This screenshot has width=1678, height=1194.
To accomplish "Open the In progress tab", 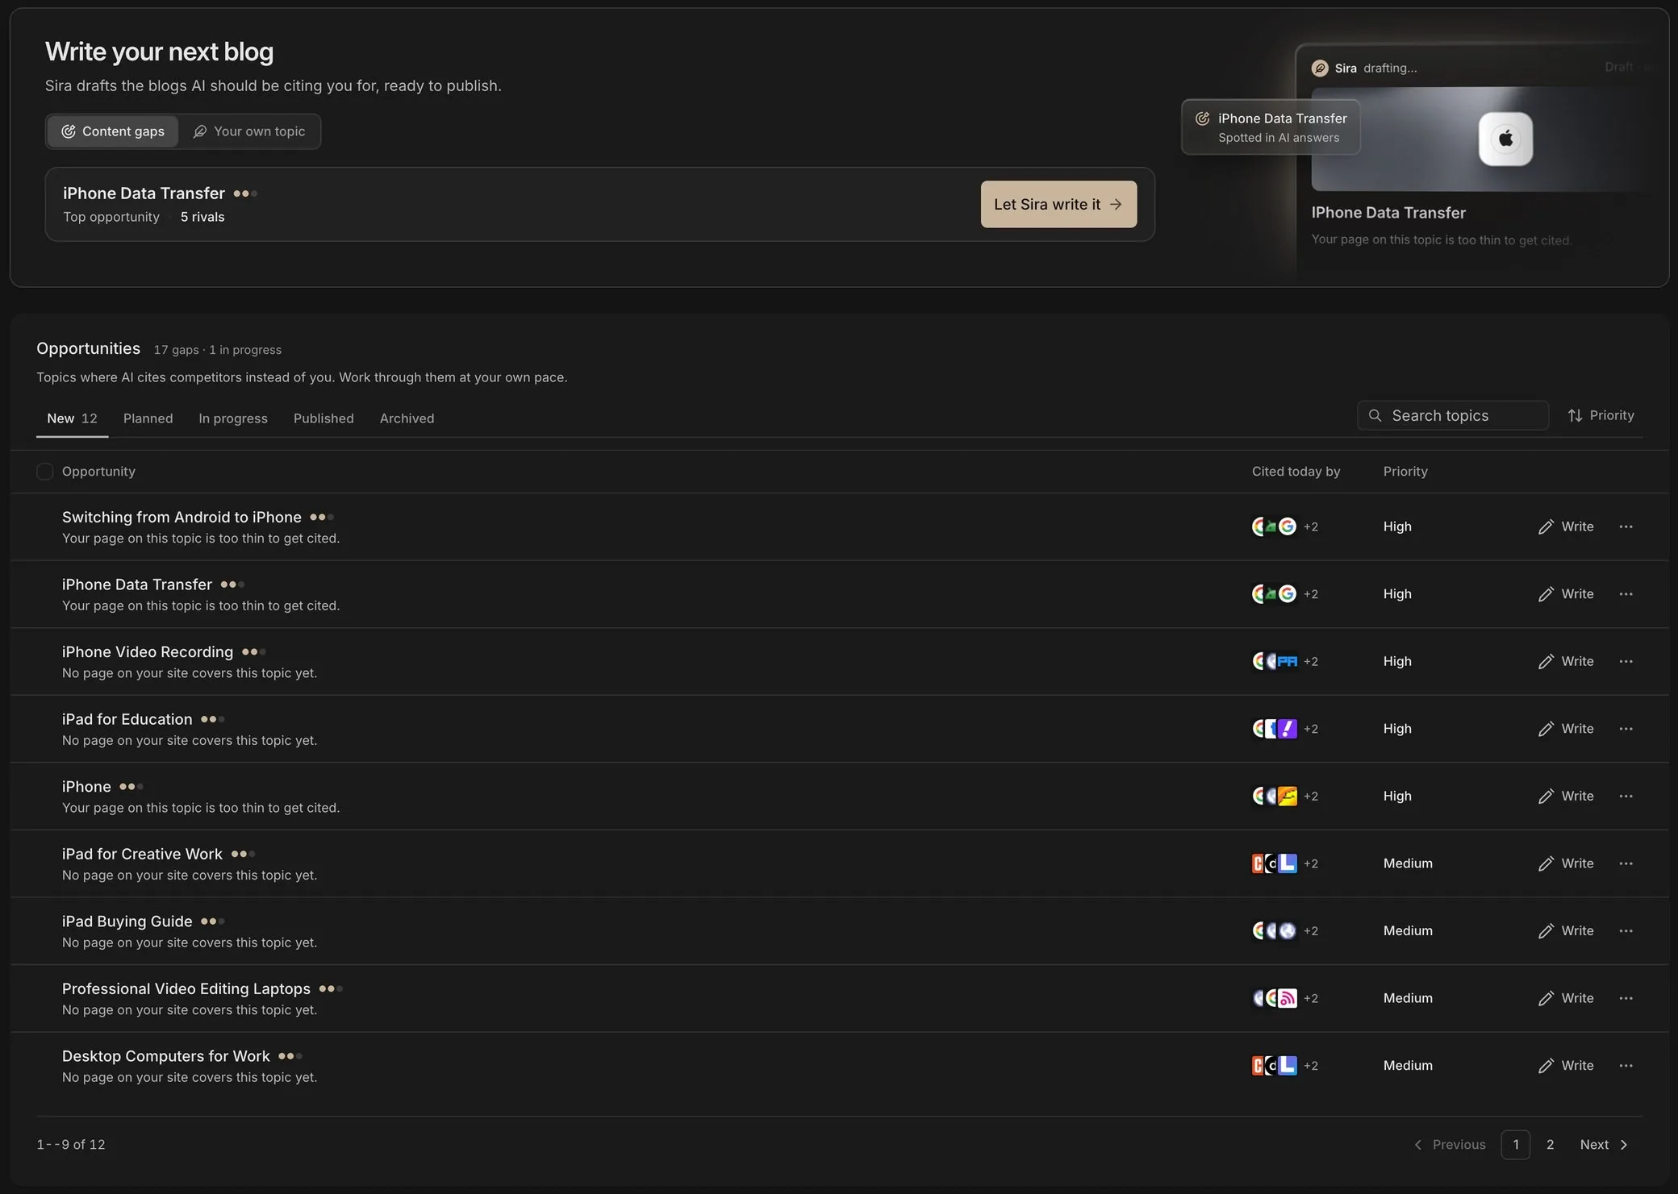I will click(x=233, y=418).
